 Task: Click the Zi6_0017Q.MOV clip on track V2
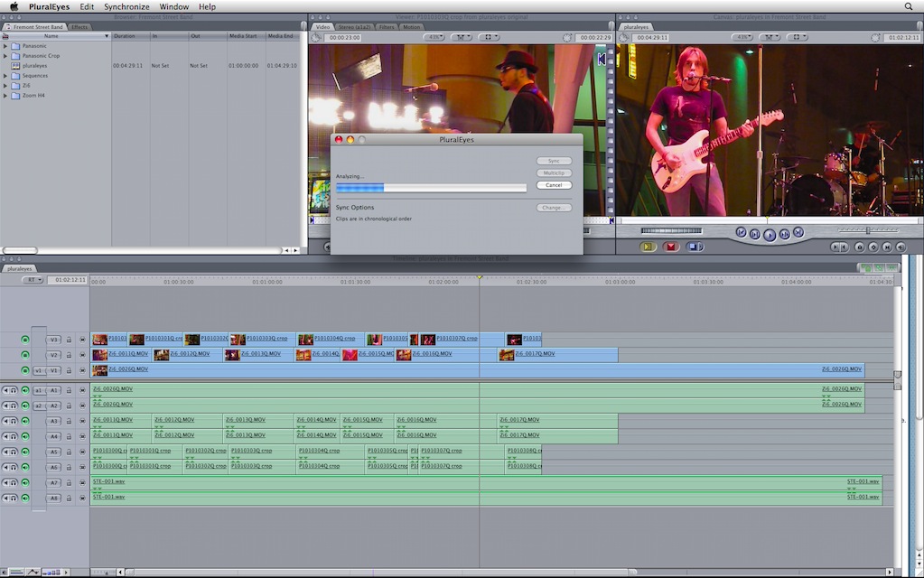[557, 354]
